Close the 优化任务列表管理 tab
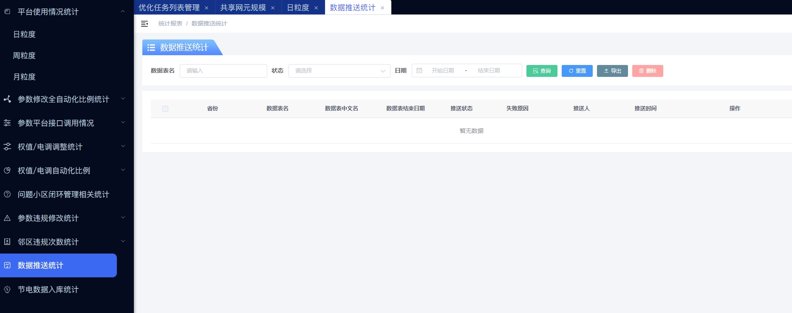 click(x=206, y=8)
